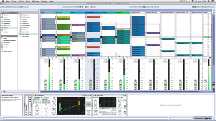This screenshot has width=216, height=121.
Task: Open the Aide menu
Action: 51,1
